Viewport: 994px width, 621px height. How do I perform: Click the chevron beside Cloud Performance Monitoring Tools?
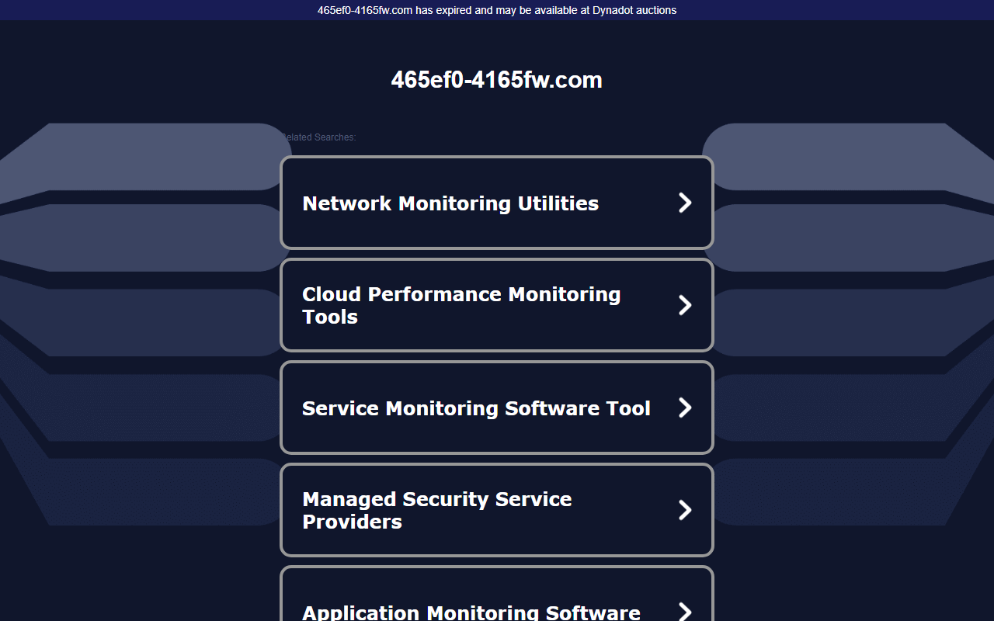point(685,305)
